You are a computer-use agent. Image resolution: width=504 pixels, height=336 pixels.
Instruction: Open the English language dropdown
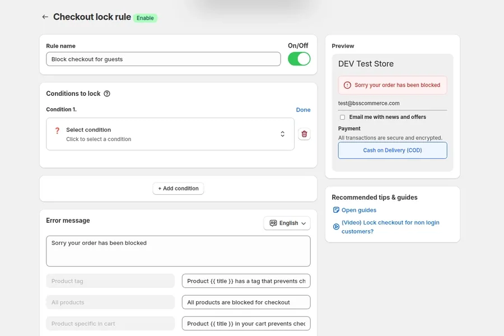click(x=287, y=223)
